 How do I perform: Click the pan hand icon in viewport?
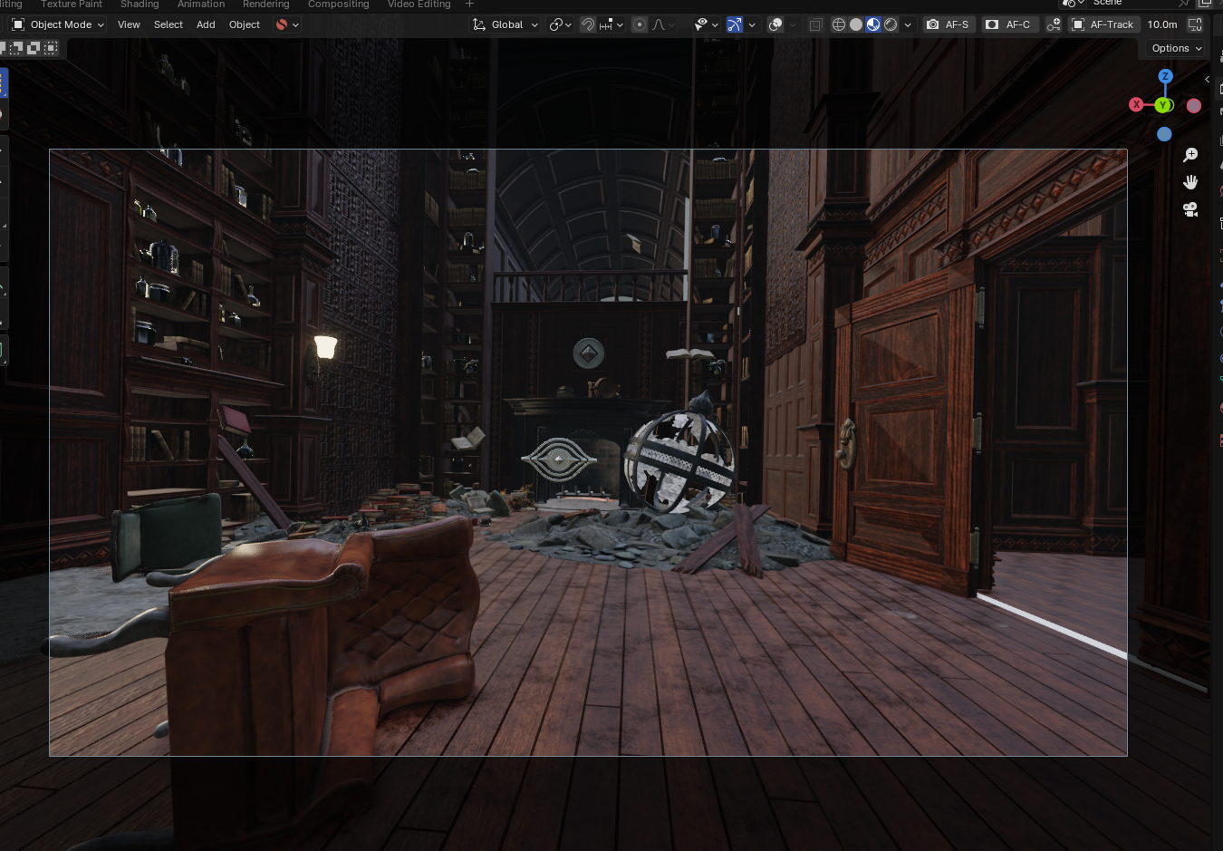click(1190, 182)
